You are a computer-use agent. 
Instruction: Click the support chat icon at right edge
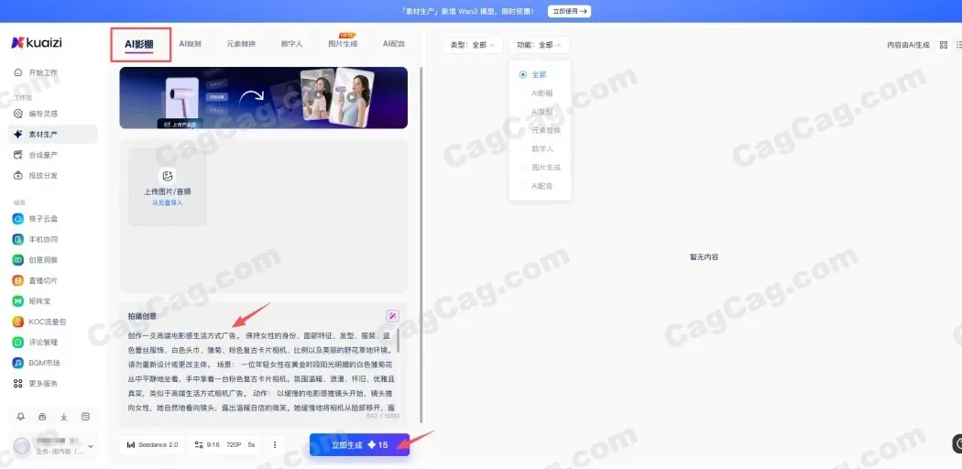957,444
